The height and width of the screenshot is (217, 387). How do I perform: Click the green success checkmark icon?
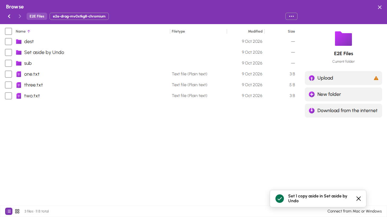click(x=280, y=199)
